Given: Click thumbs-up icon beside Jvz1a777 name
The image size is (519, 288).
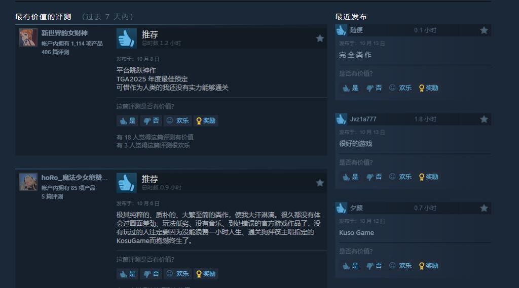Looking at the screenshot, I should click(341, 119).
